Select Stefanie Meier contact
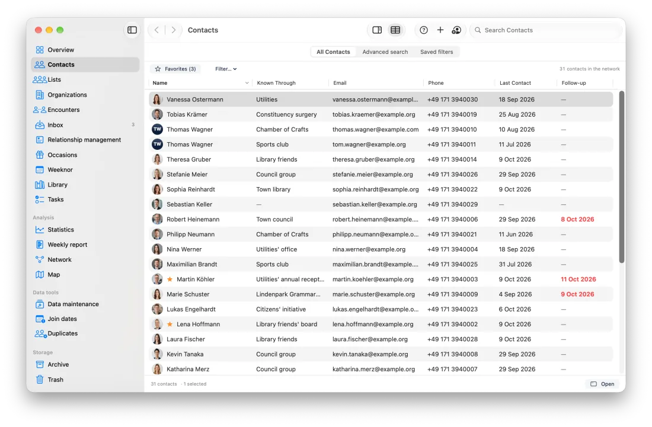652x427 pixels. click(x=381, y=175)
